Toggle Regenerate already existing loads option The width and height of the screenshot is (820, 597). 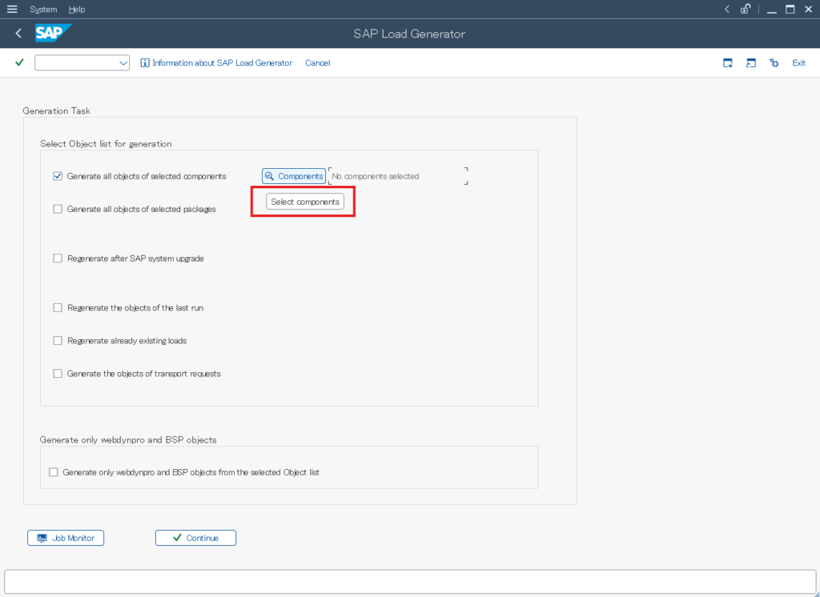point(57,340)
